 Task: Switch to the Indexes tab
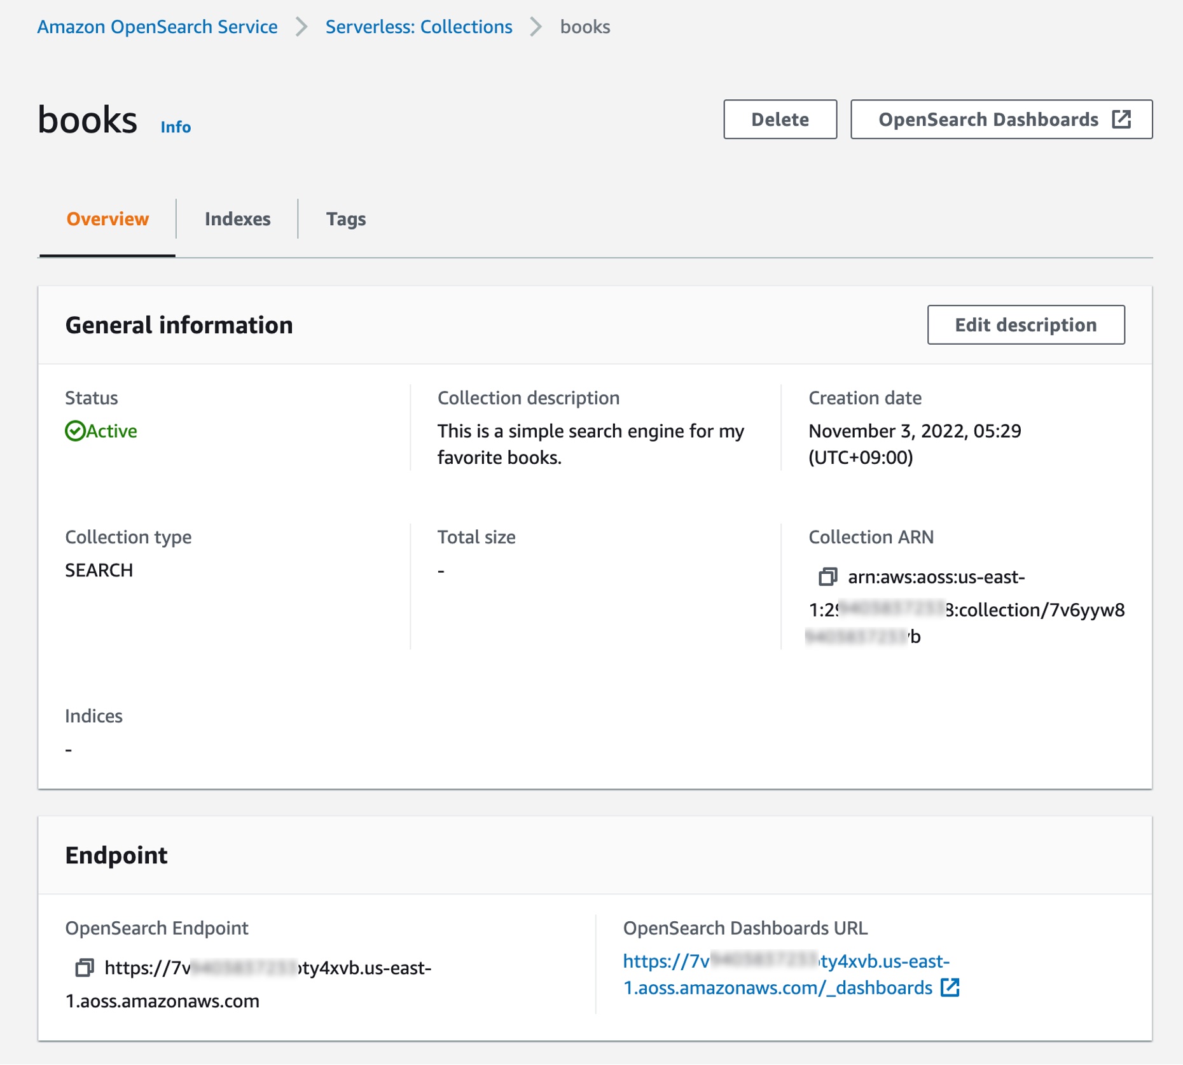[x=237, y=218]
